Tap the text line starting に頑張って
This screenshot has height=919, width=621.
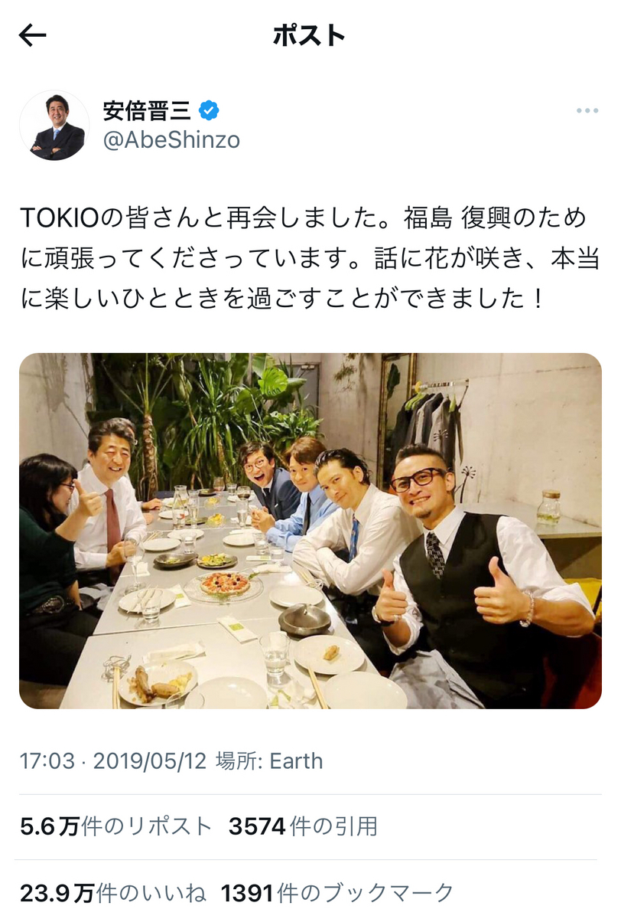(x=310, y=259)
